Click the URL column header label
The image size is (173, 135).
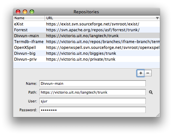50,18
